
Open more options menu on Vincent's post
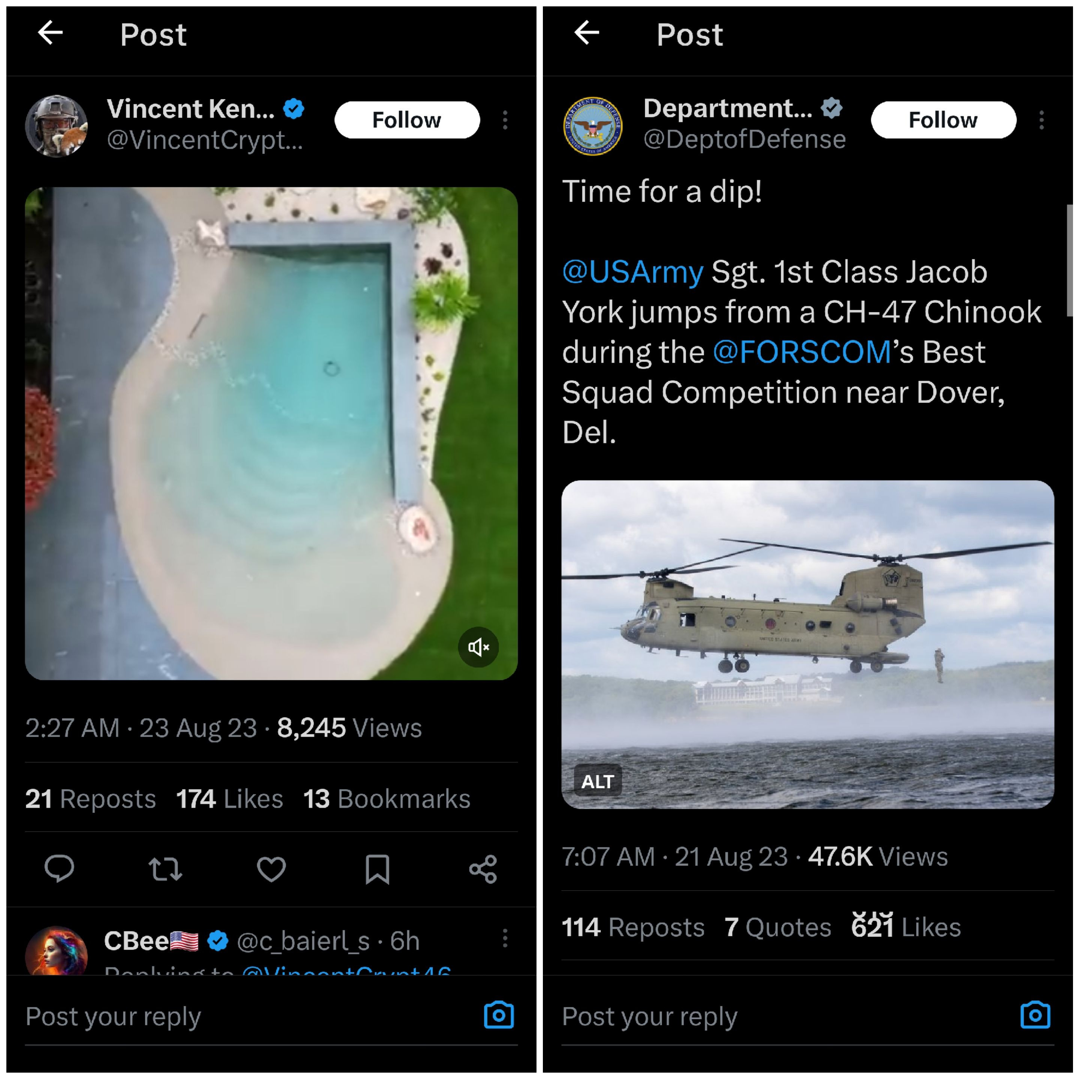coord(505,120)
